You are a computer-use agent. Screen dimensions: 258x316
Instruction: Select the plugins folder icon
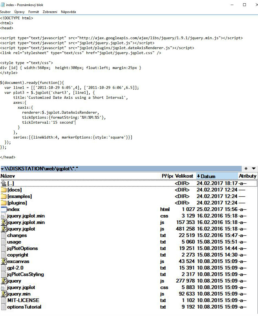(3, 203)
